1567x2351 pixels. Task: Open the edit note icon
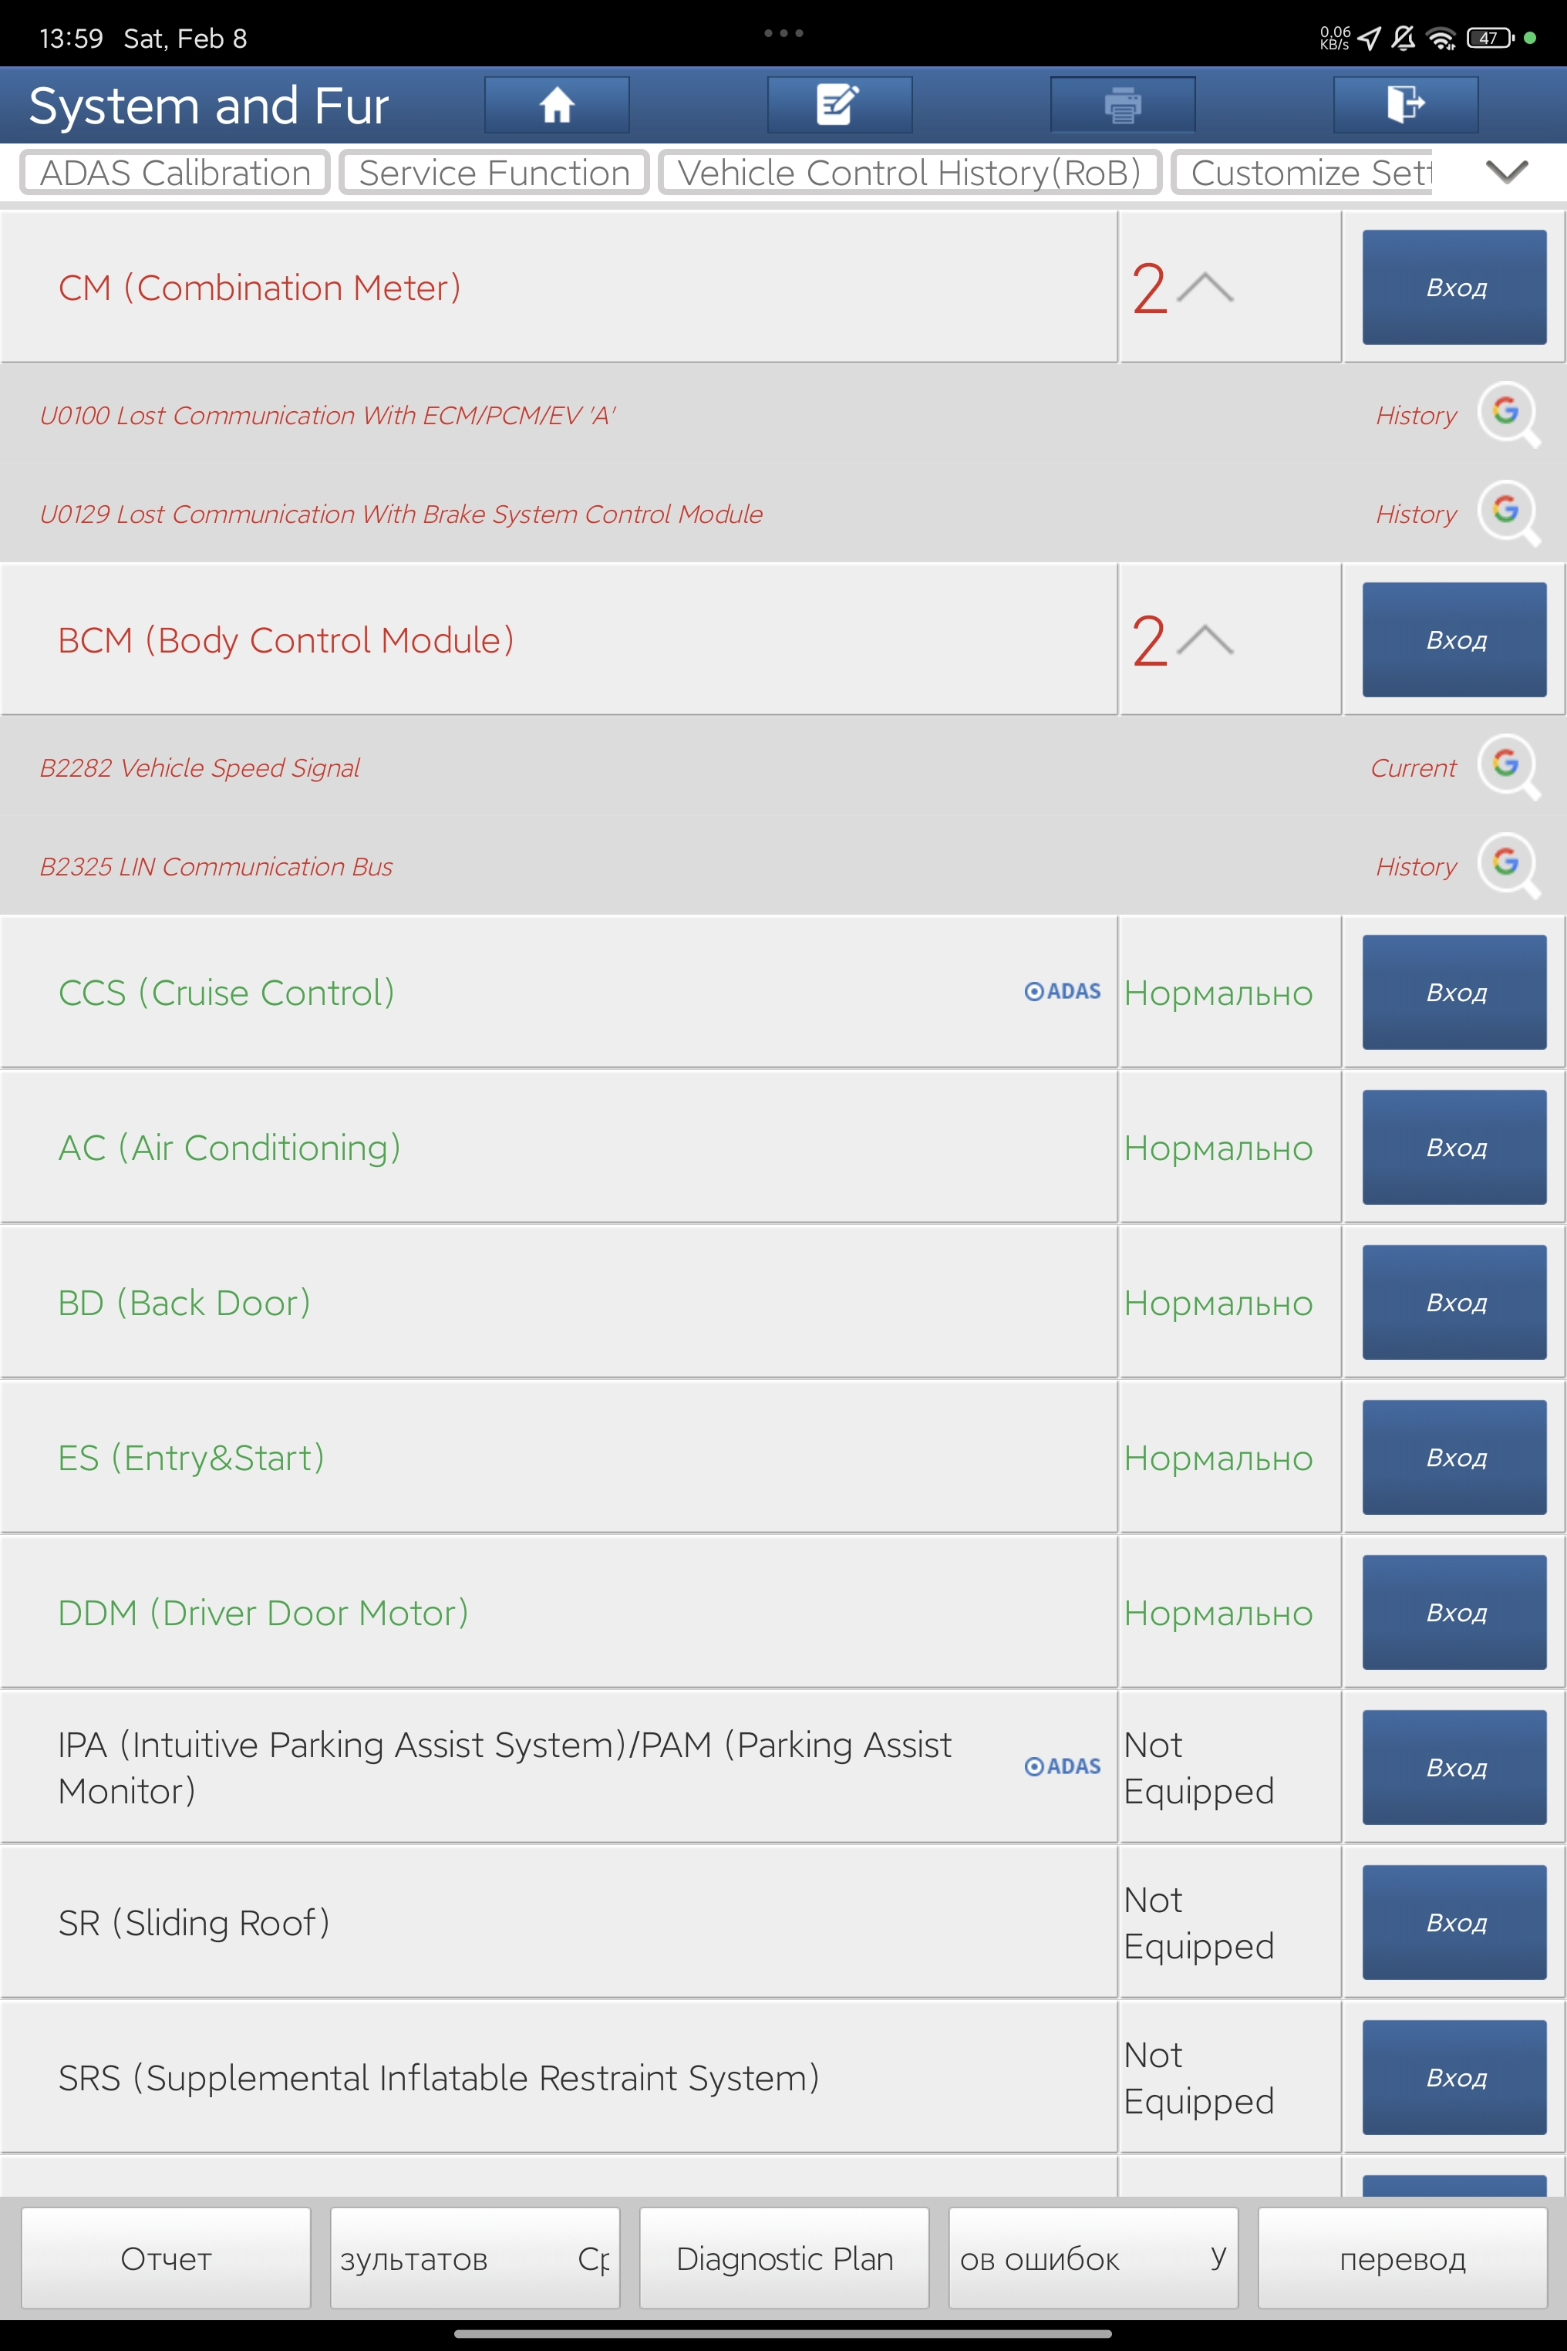(838, 105)
